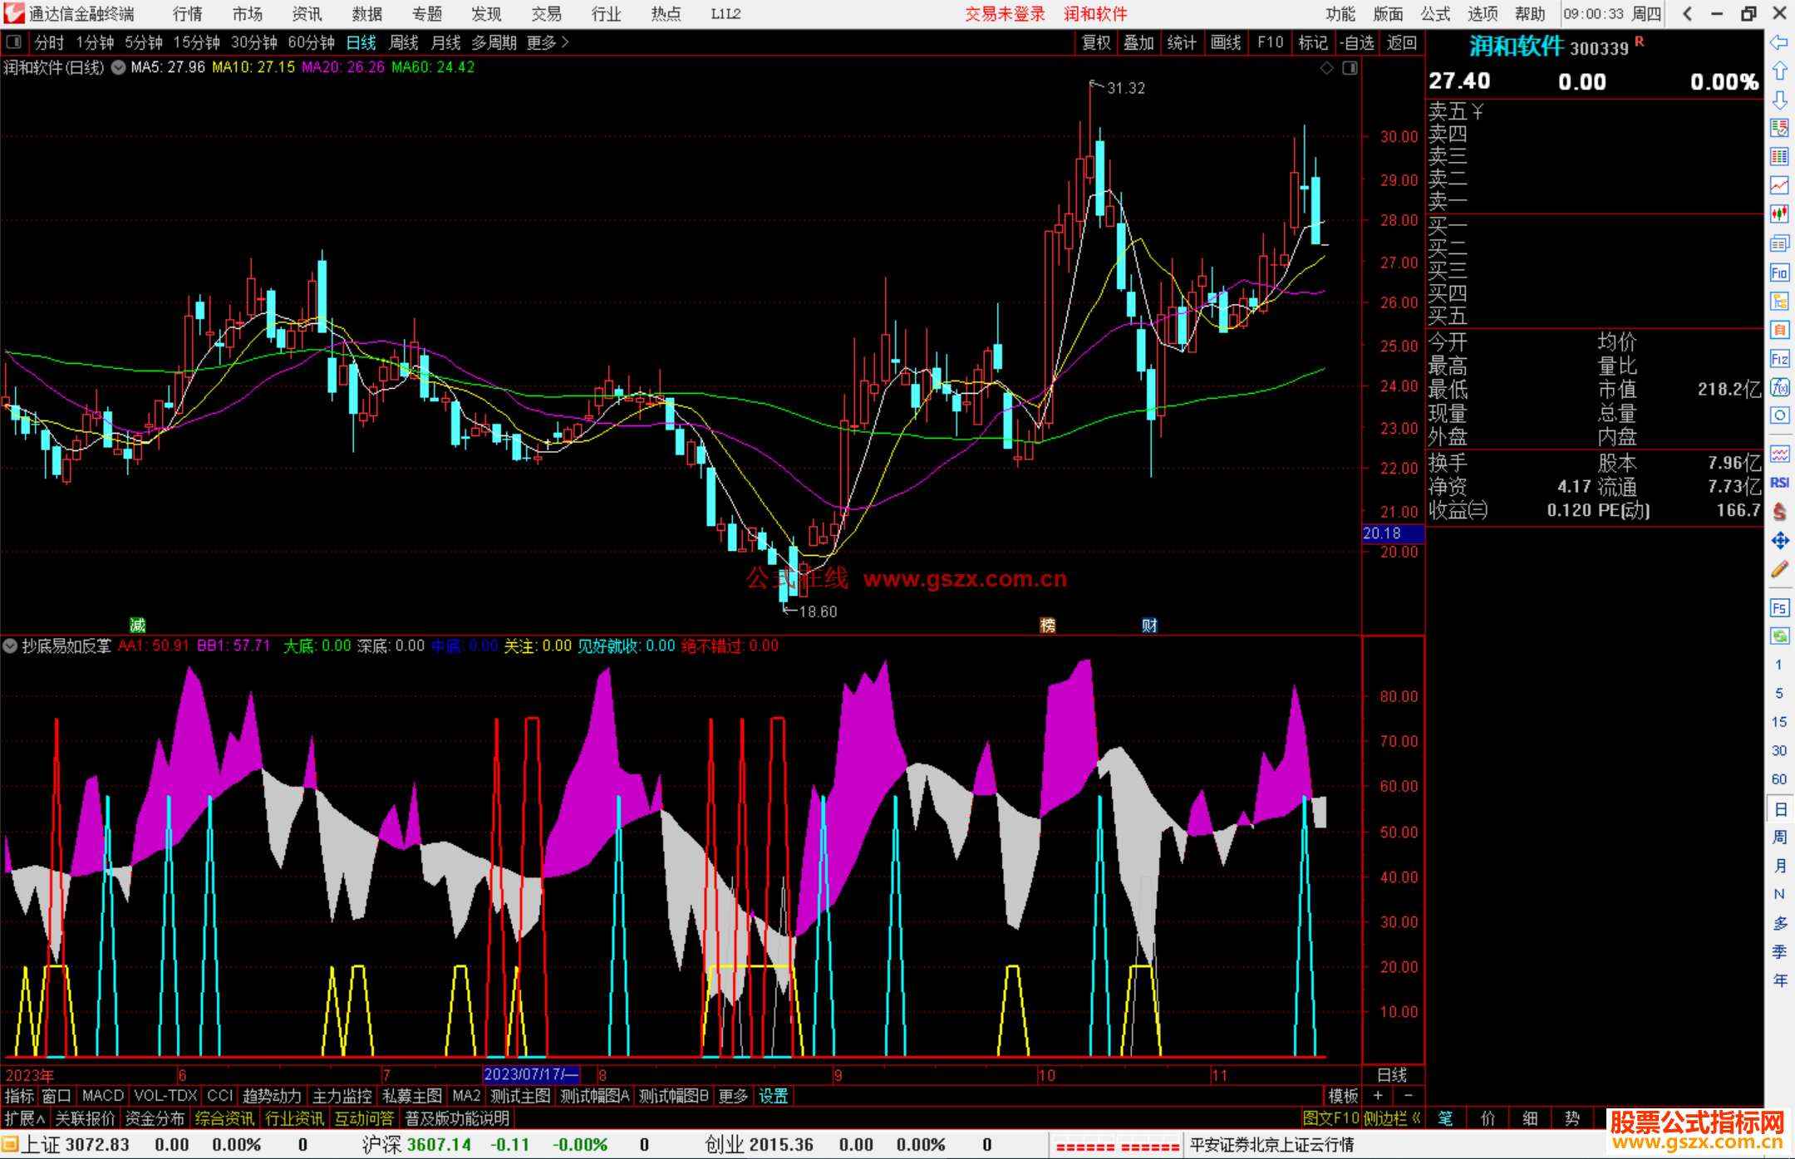
Task: Switch to the 周线 period tab
Action: 404,42
